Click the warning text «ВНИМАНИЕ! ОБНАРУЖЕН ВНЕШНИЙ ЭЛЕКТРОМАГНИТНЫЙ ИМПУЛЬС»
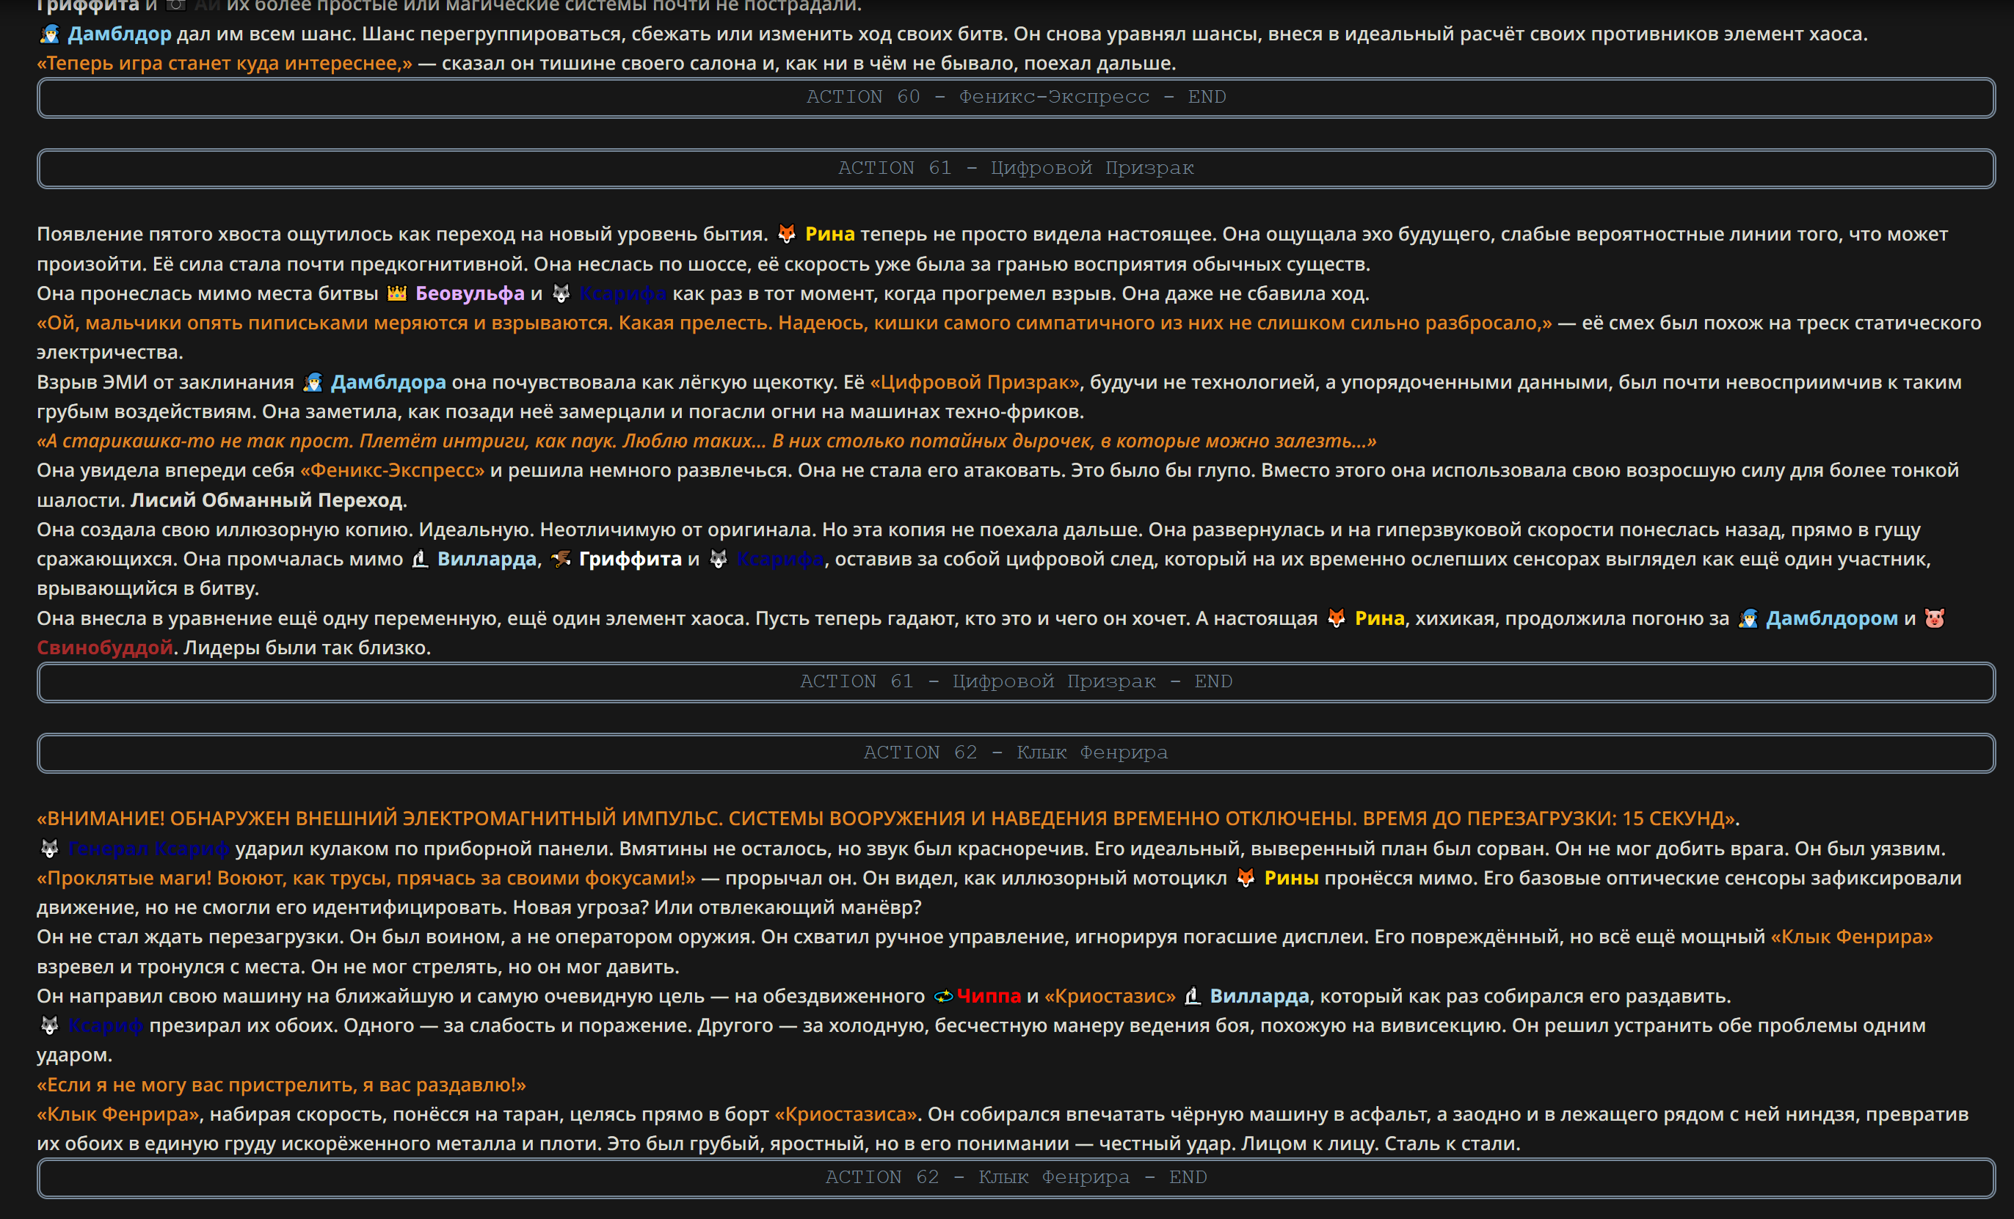This screenshot has width=2014, height=1219. (887, 818)
